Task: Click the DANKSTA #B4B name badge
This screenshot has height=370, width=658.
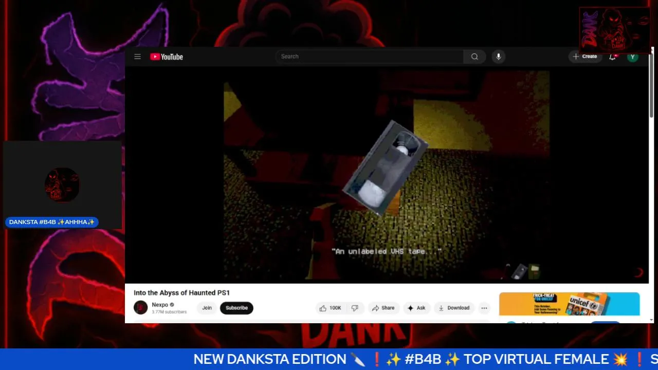Action: pyautogui.click(x=52, y=222)
